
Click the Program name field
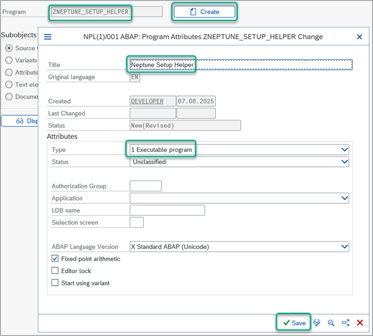tap(107, 12)
